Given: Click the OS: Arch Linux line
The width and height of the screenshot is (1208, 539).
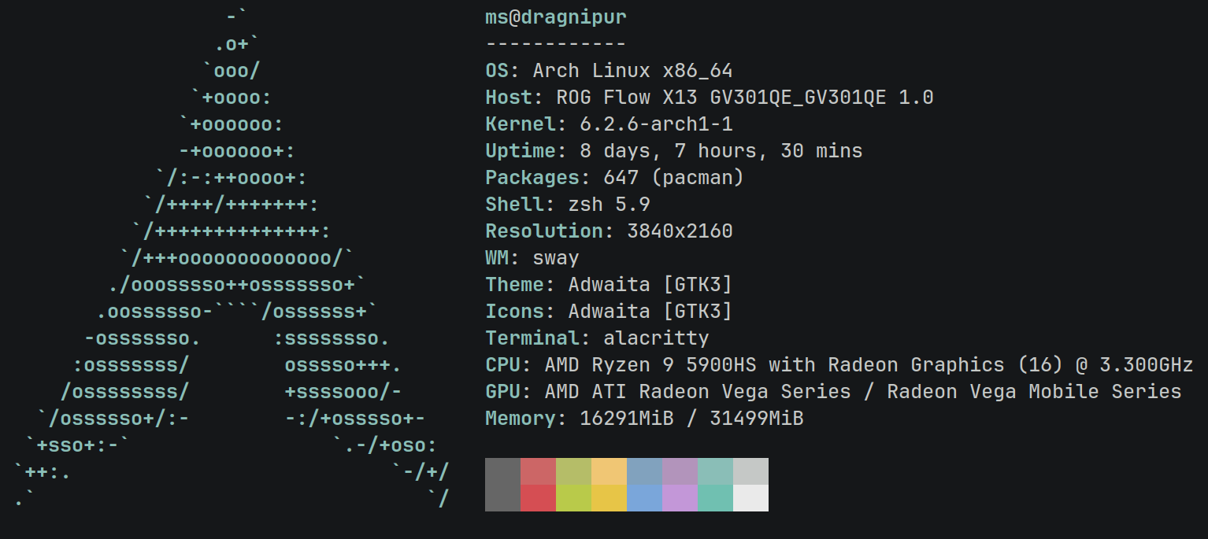Looking at the screenshot, I should (606, 70).
